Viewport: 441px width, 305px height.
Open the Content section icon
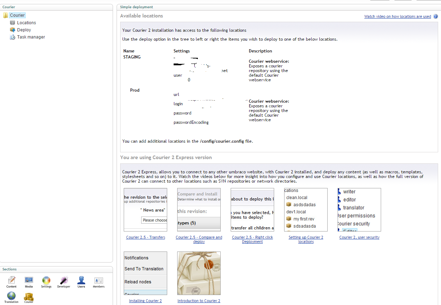[11, 280]
